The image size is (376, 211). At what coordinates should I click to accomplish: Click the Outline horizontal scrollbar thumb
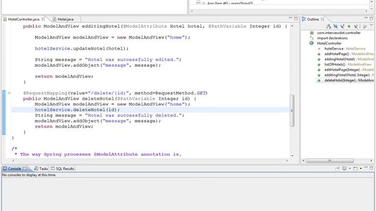330,161
